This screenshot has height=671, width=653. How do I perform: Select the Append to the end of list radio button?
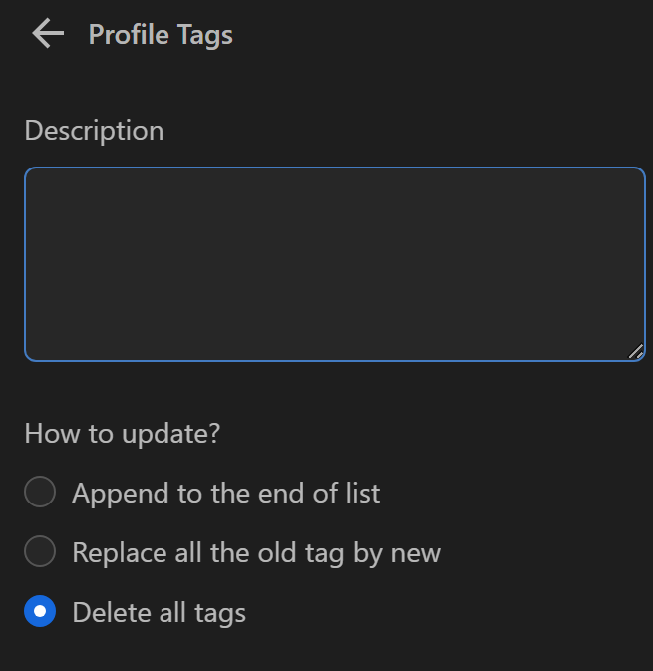(x=40, y=493)
